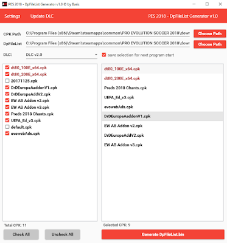The width and height of the screenshot is (227, 243).
Task: Minimize the DpFileList Generator window
Action: [194, 4]
